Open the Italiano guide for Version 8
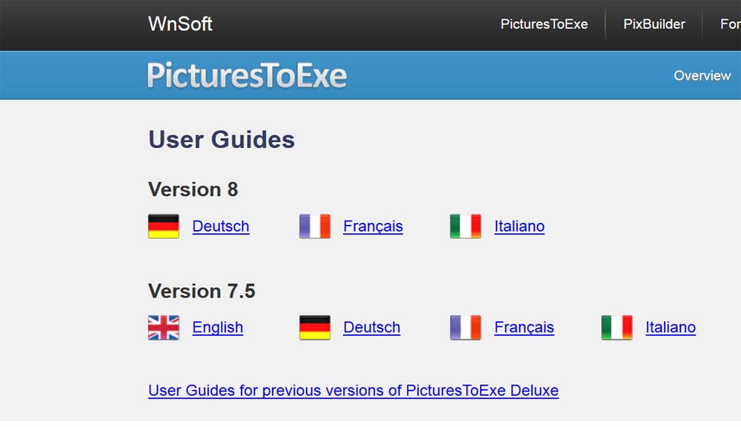 [519, 226]
